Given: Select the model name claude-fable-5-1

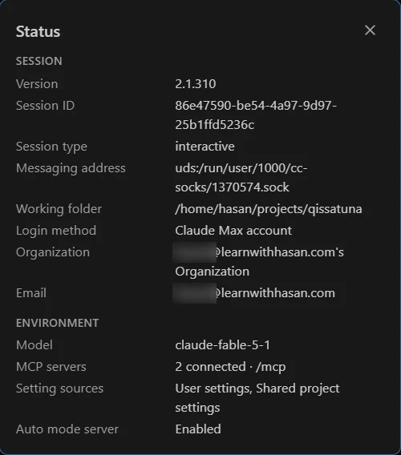Looking at the screenshot, I should [222, 345].
